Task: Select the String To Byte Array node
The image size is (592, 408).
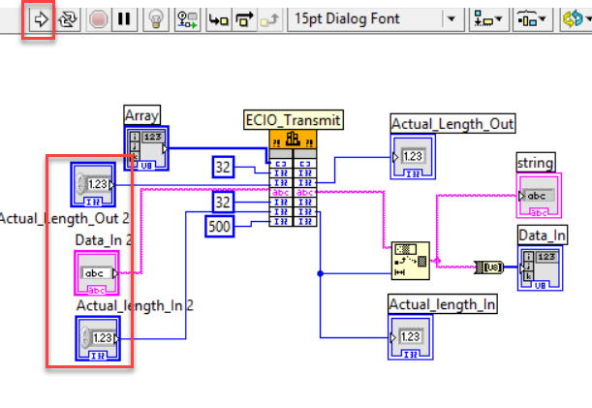Action: (489, 267)
